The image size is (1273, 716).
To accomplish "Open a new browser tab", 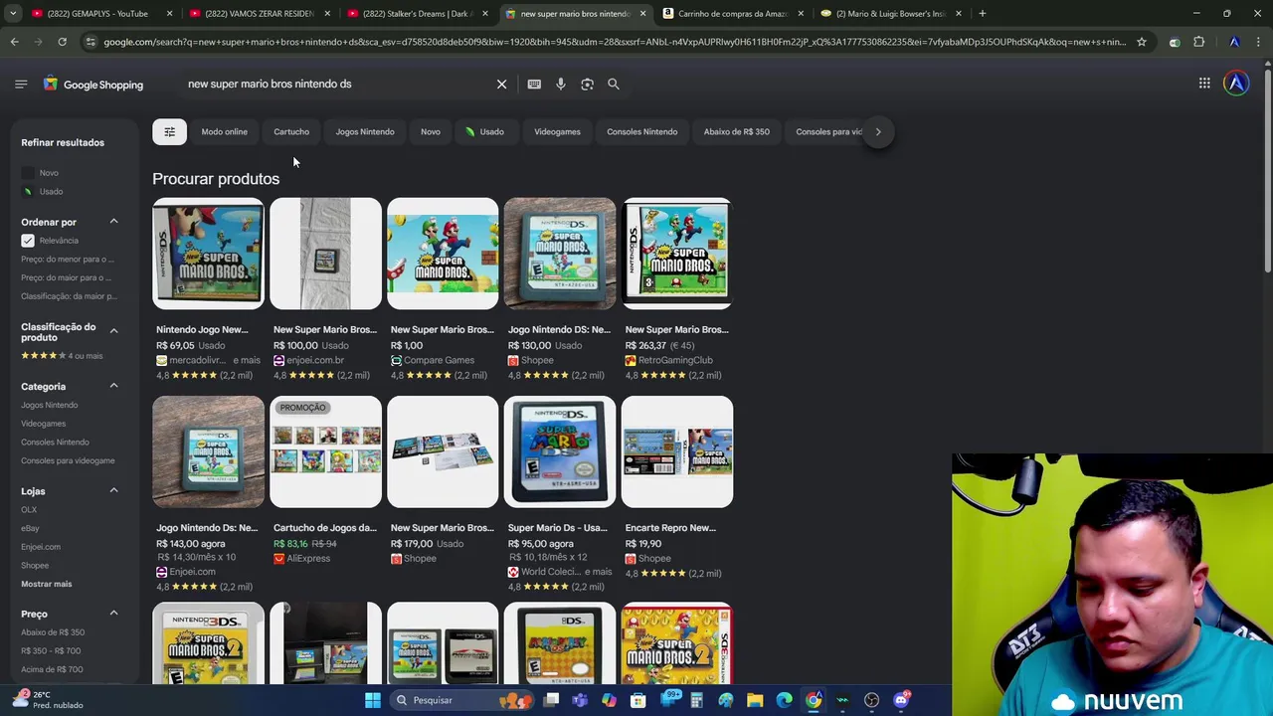I will coord(983,14).
